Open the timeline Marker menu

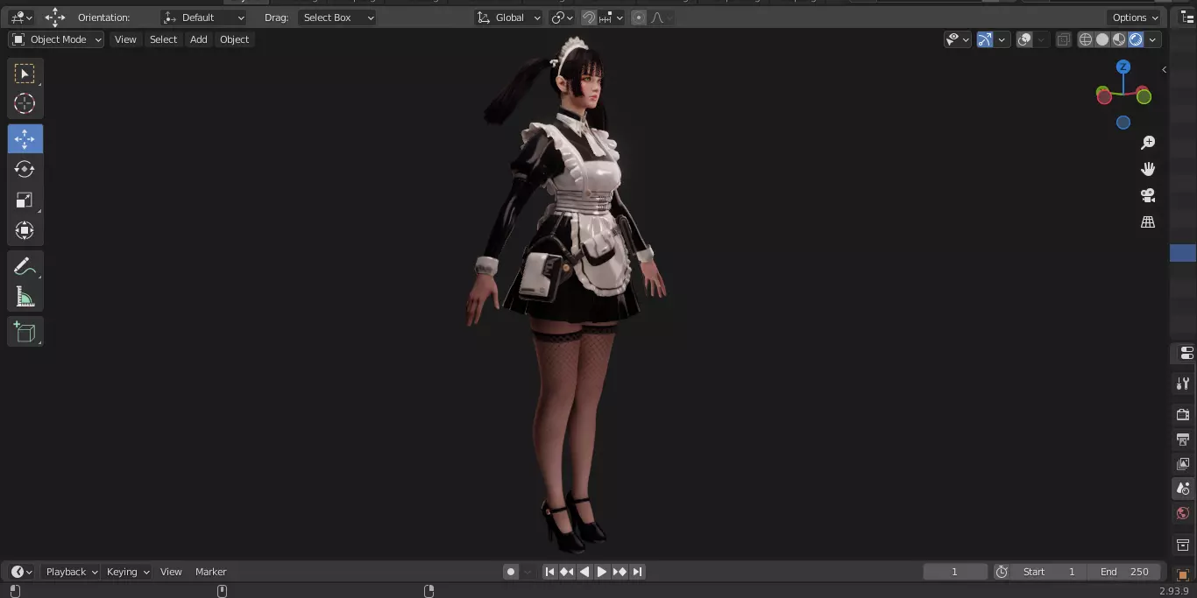pyautogui.click(x=210, y=572)
